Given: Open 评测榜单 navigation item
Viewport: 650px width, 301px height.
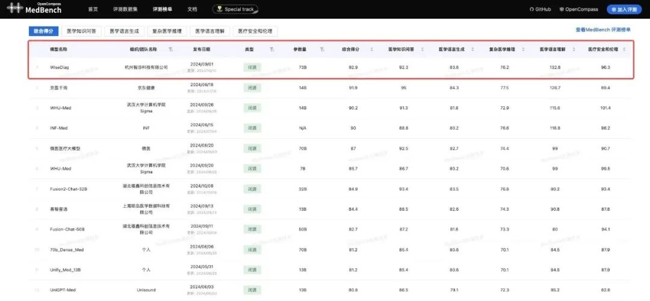Looking at the screenshot, I should pos(162,9).
